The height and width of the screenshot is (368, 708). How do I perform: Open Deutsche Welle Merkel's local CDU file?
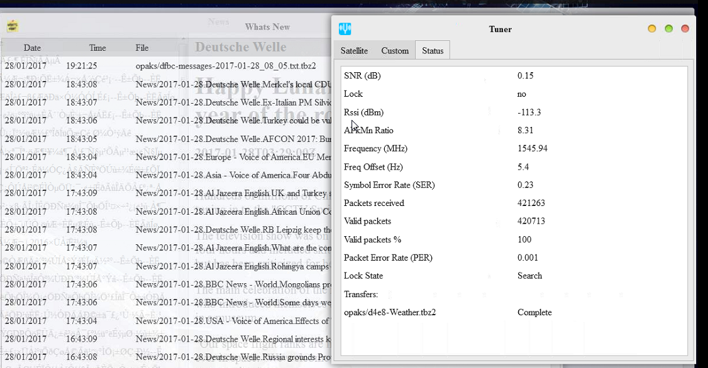coord(166,84)
